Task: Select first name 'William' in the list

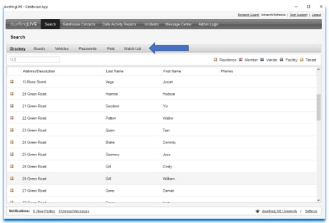Action: point(169,179)
